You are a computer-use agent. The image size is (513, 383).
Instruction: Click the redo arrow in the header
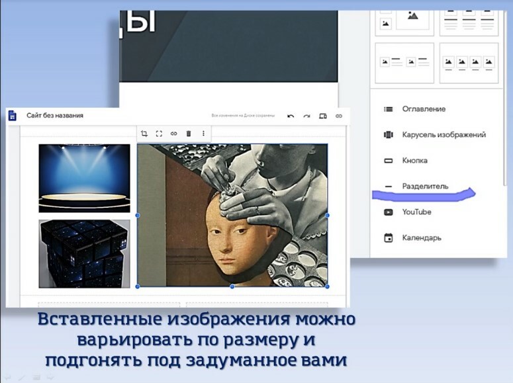click(306, 116)
